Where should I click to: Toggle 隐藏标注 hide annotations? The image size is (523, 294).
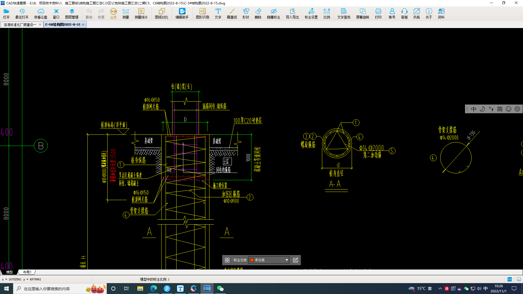[273, 13]
